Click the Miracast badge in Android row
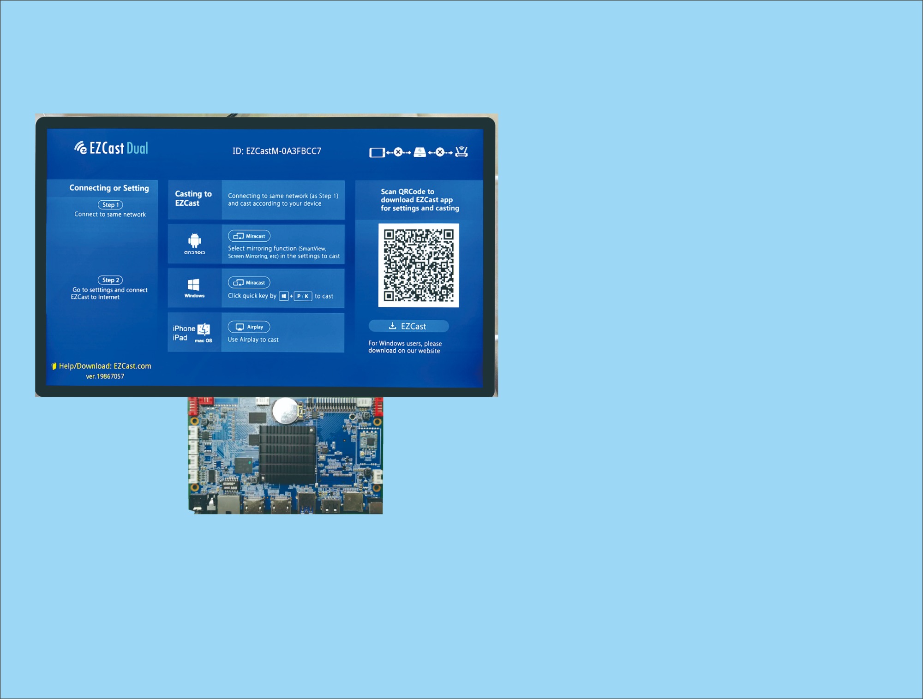The image size is (923, 699). [249, 236]
